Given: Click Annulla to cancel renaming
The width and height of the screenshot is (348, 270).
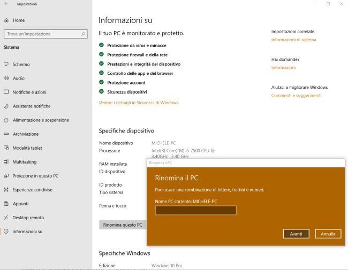Looking at the screenshot, I should point(328,234).
